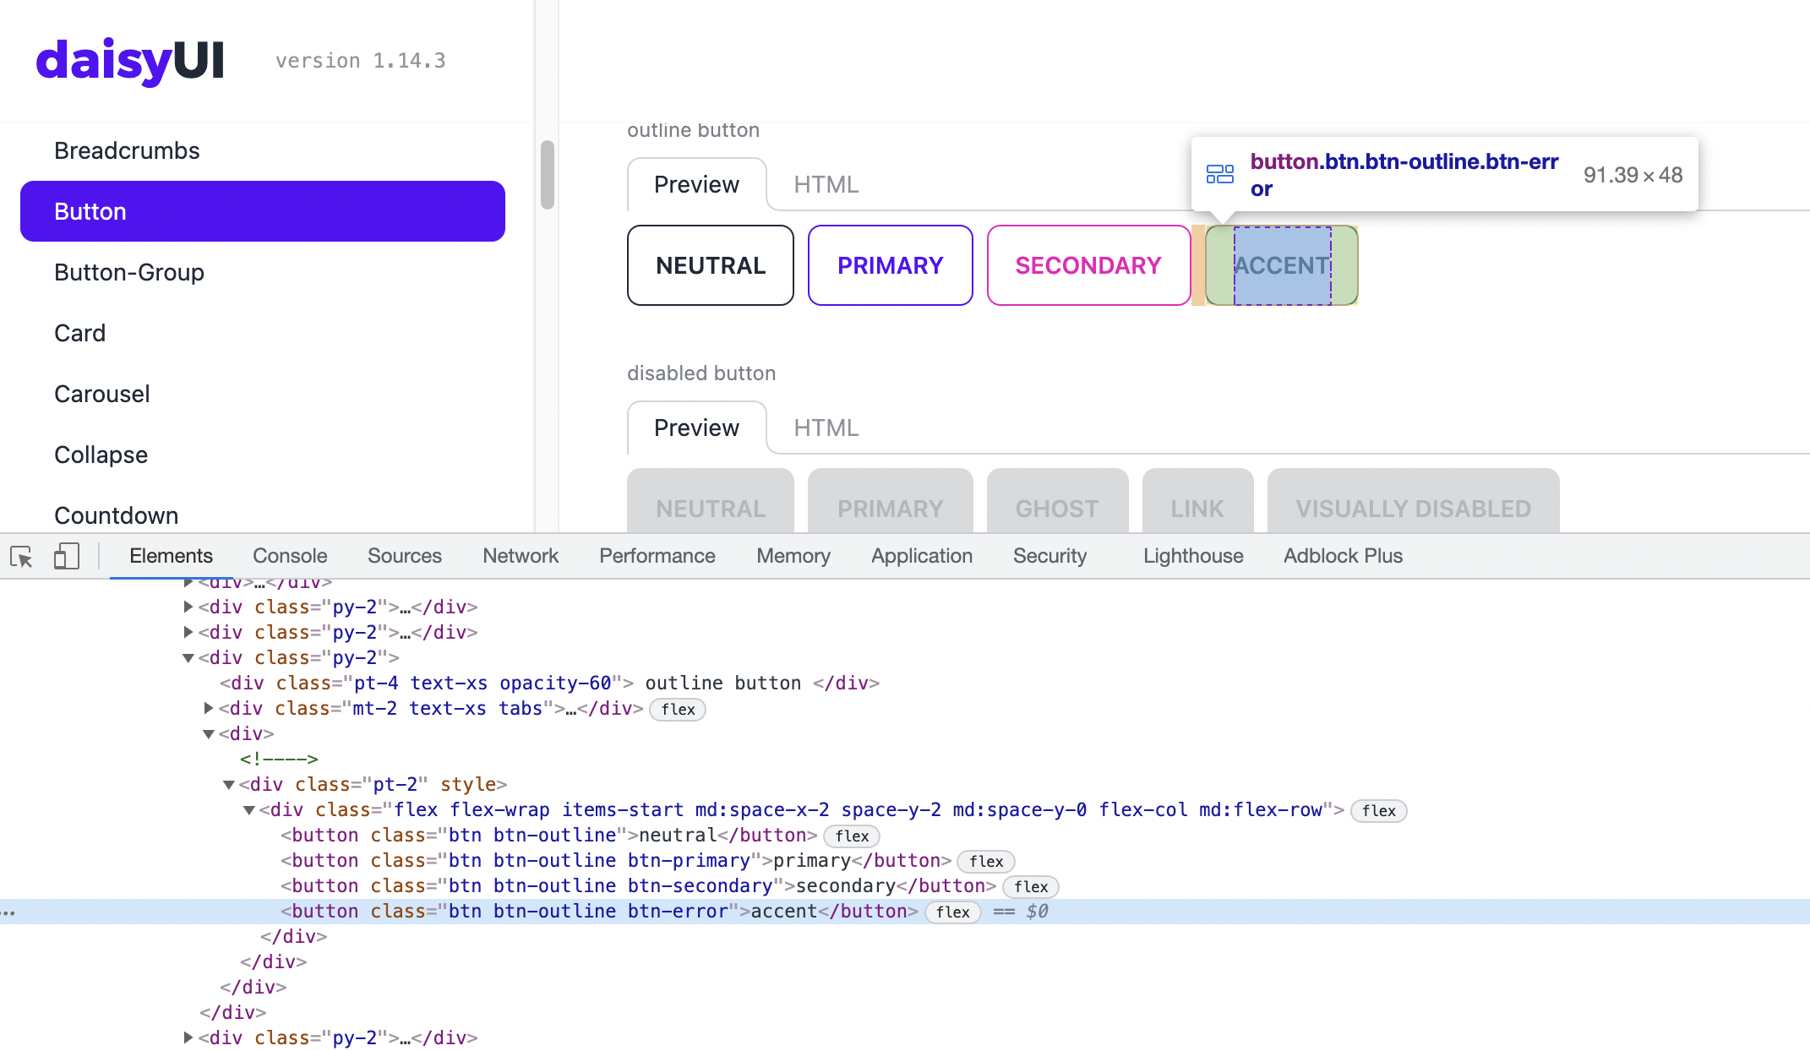The height and width of the screenshot is (1051, 1810).
Task: Switch to the Console tab in DevTools
Action: click(x=289, y=556)
